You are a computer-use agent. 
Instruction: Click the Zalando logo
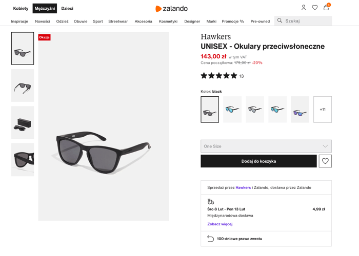tap(171, 9)
